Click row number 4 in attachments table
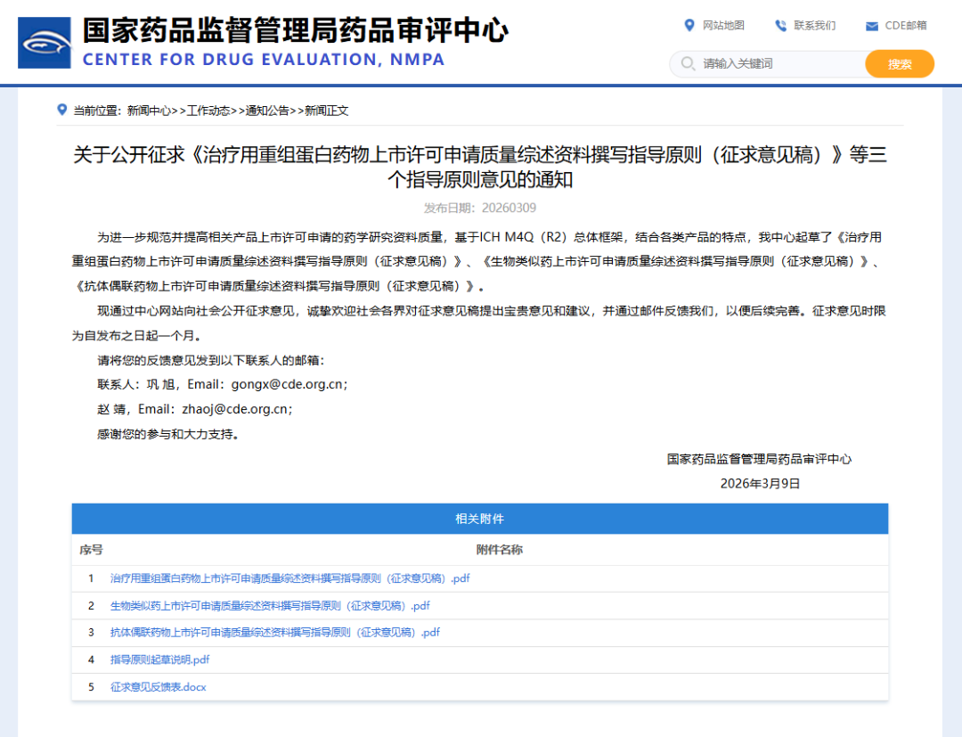 [x=91, y=659]
